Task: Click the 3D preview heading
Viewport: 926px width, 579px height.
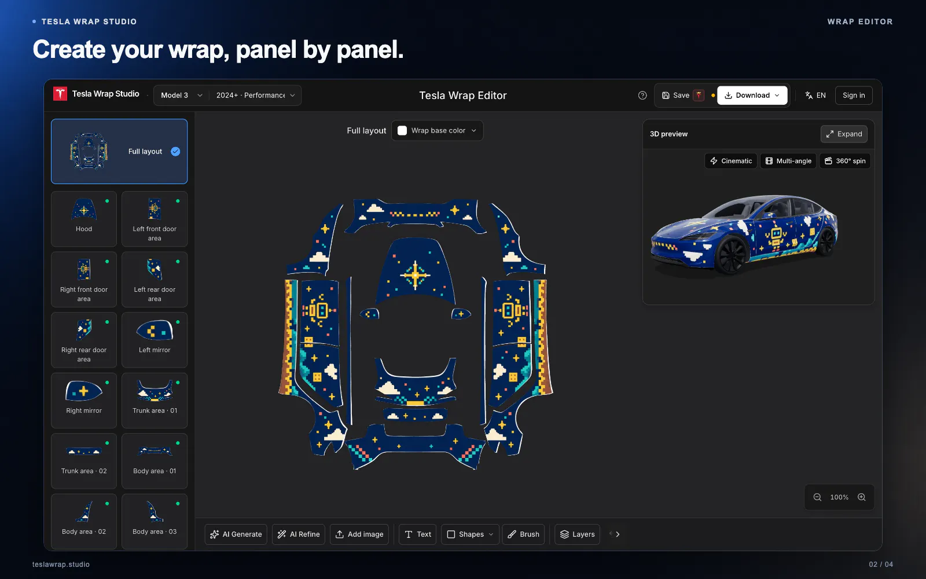Action: coord(668,134)
